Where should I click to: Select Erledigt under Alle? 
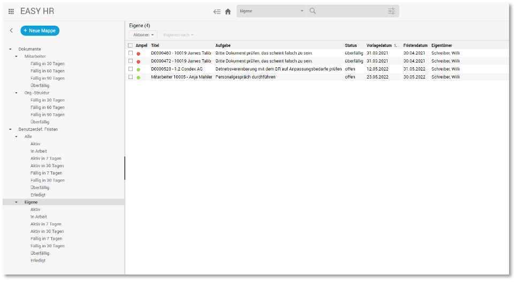coord(38,194)
